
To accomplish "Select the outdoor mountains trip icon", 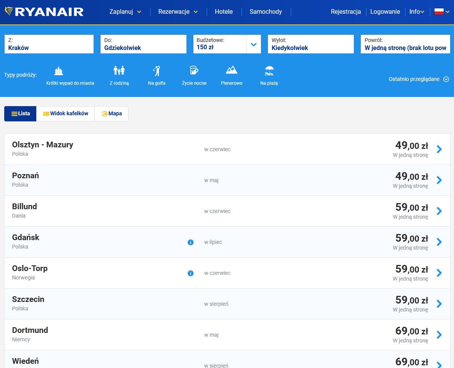I will [232, 71].
